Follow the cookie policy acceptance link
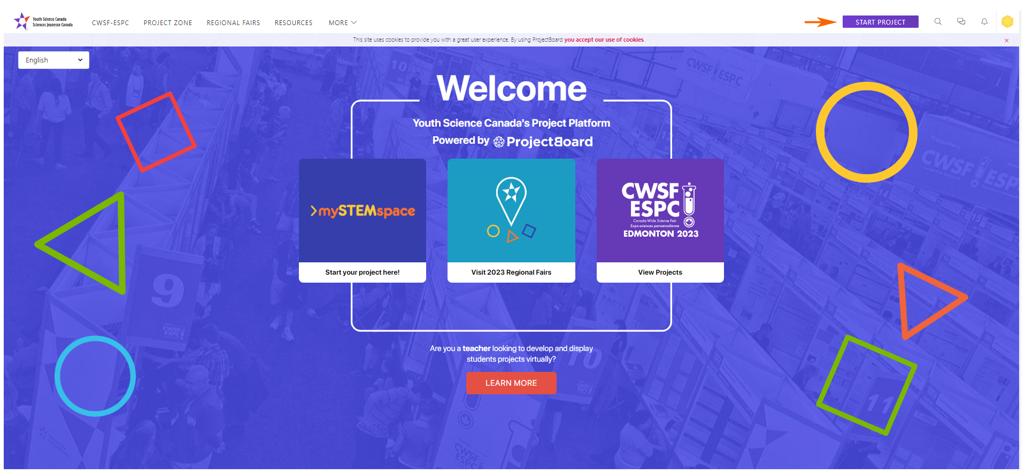 tap(604, 40)
